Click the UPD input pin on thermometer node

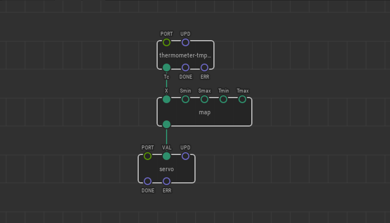coord(186,42)
